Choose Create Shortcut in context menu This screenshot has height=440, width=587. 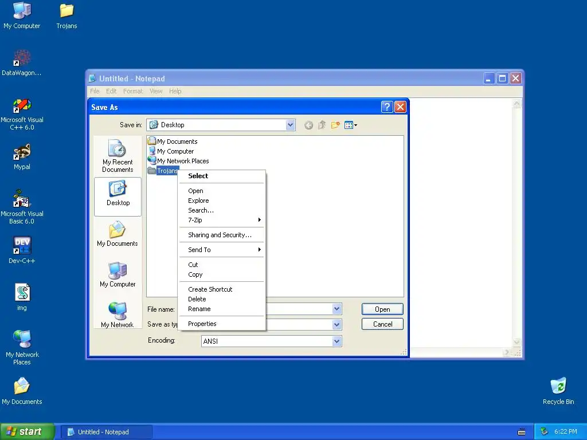click(222, 289)
